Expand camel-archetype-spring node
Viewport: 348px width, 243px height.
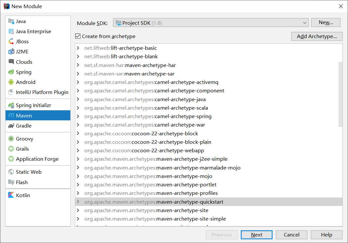78,116
